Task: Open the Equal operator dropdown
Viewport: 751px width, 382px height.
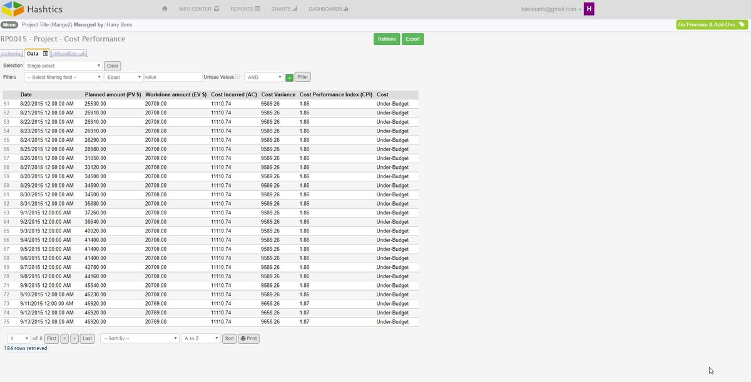Action: (x=124, y=77)
